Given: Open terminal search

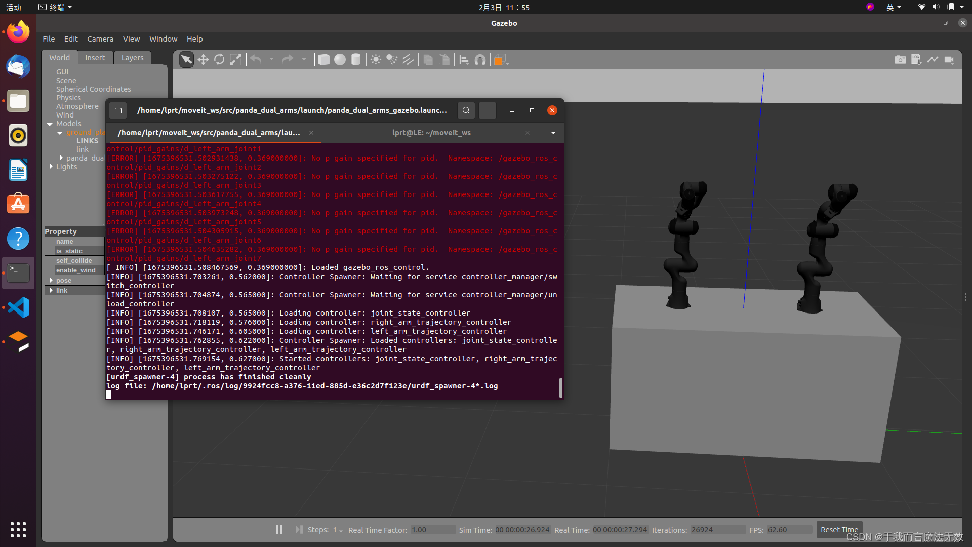Looking at the screenshot, I should (x=466, y=110).
